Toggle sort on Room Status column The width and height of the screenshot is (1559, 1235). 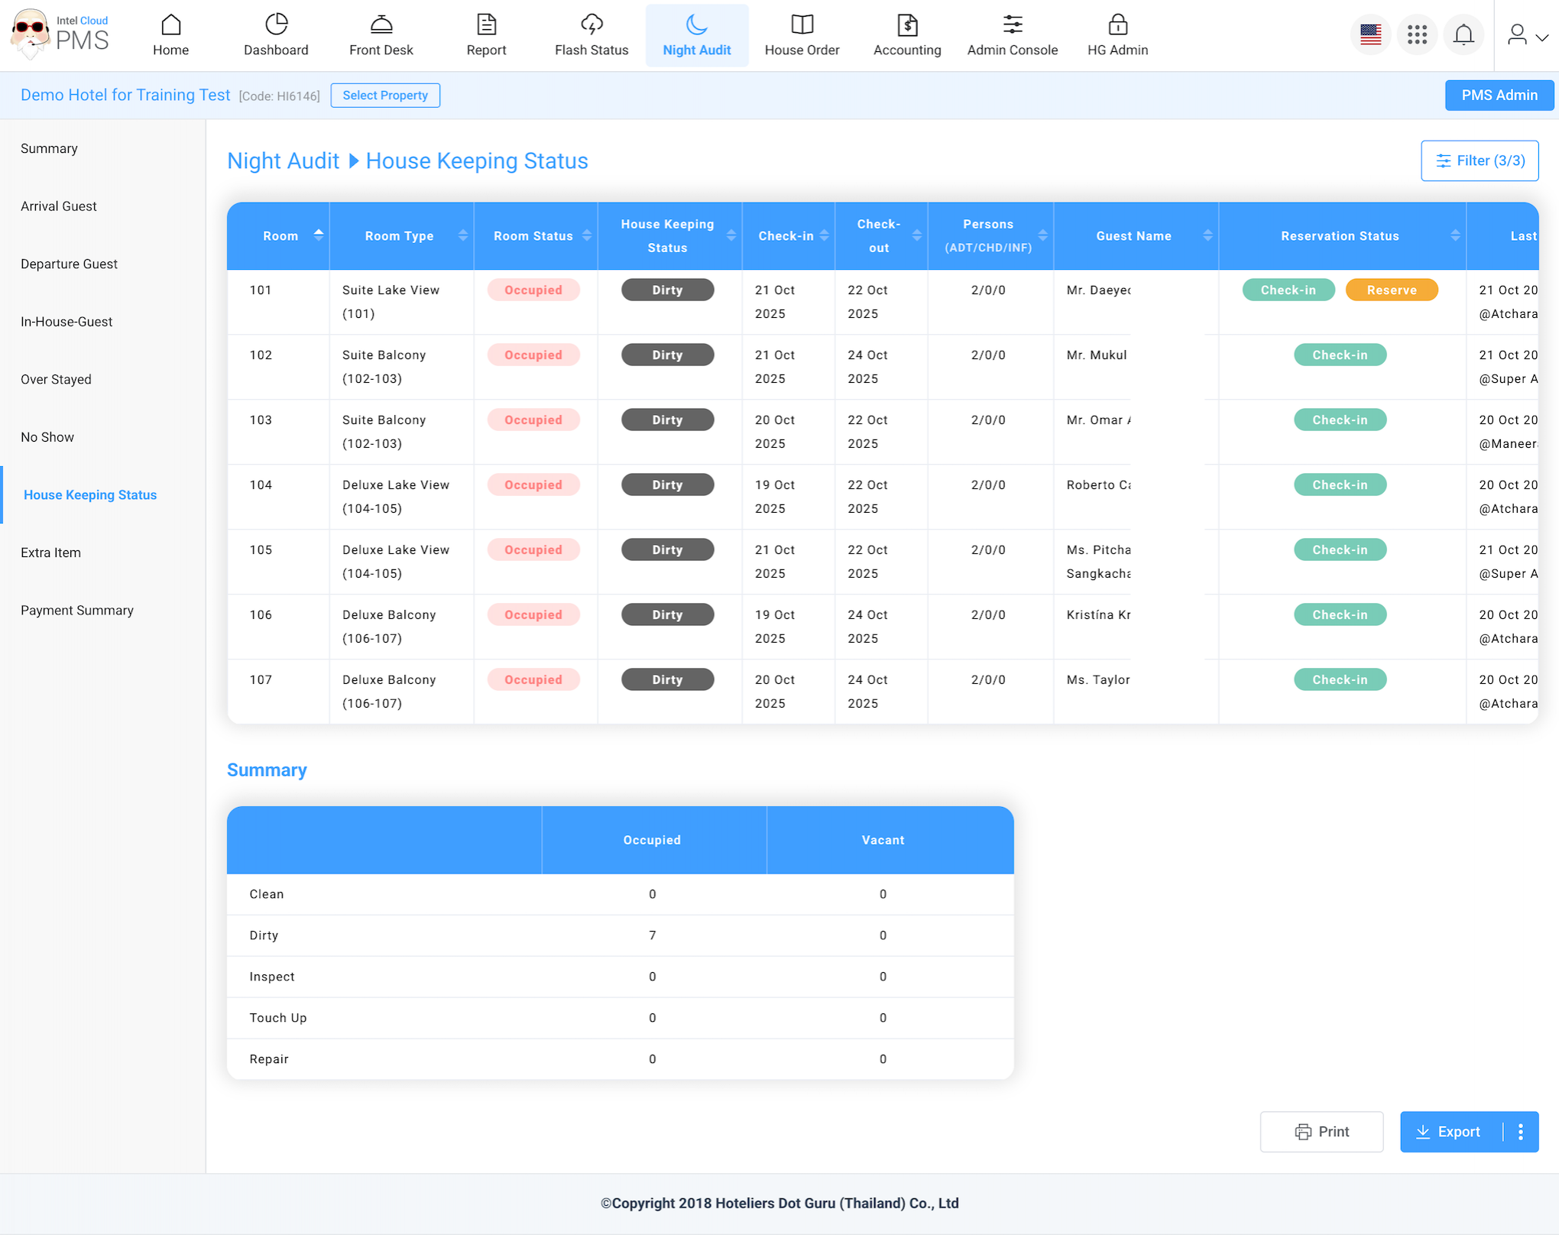click(x=587, y=235)
